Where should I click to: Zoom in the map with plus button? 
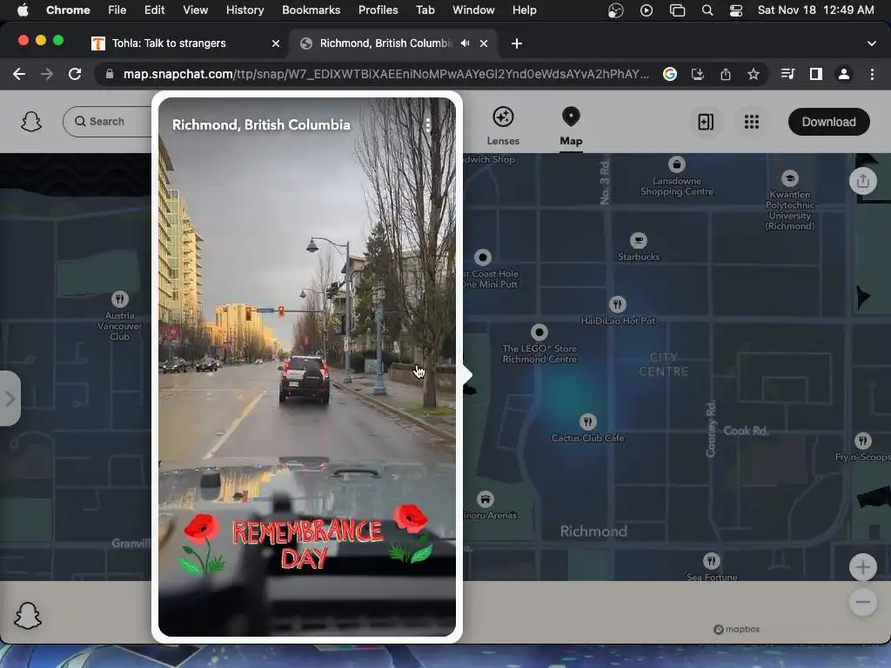click(x=862, y=567)
